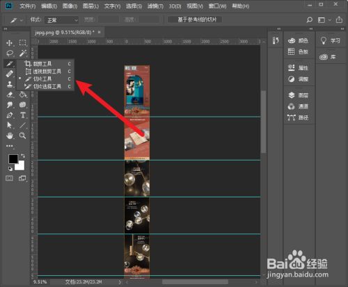Click the horizontal scrollbar thumb
348x287 pixels.
pyautogui.click(x=195, y=282)
